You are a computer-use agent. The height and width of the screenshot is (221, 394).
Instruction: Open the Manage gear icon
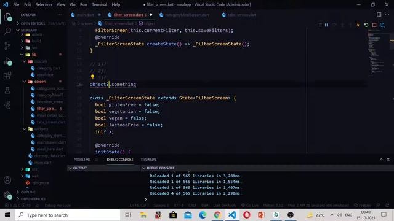7,195
